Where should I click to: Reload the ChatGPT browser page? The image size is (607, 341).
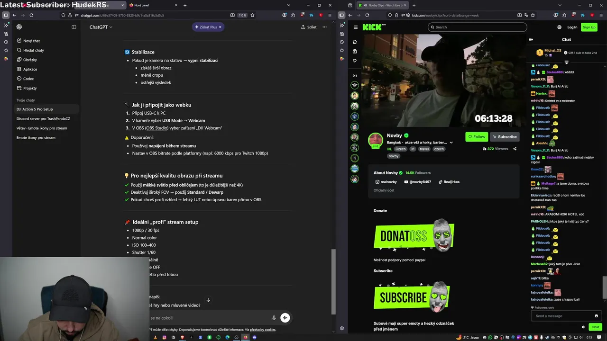pyautogui.click(x=31, y=15)
